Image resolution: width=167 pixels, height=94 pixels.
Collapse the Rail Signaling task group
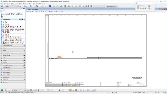tap(24, 19)
